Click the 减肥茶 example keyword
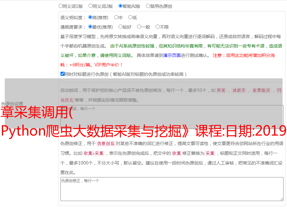This screenshot has width=287, height=207. click(239, 90)
